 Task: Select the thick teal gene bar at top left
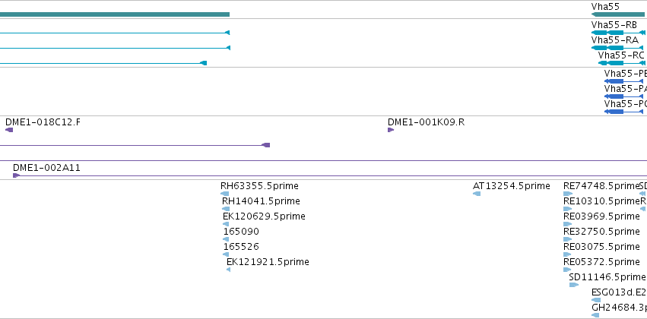pos(115,14)
